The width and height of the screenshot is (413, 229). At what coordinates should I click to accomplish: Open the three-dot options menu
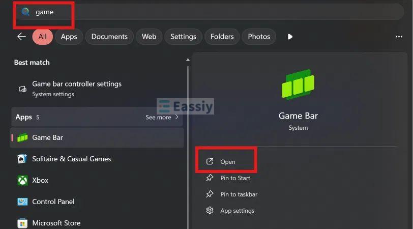(x=399, y=37)
